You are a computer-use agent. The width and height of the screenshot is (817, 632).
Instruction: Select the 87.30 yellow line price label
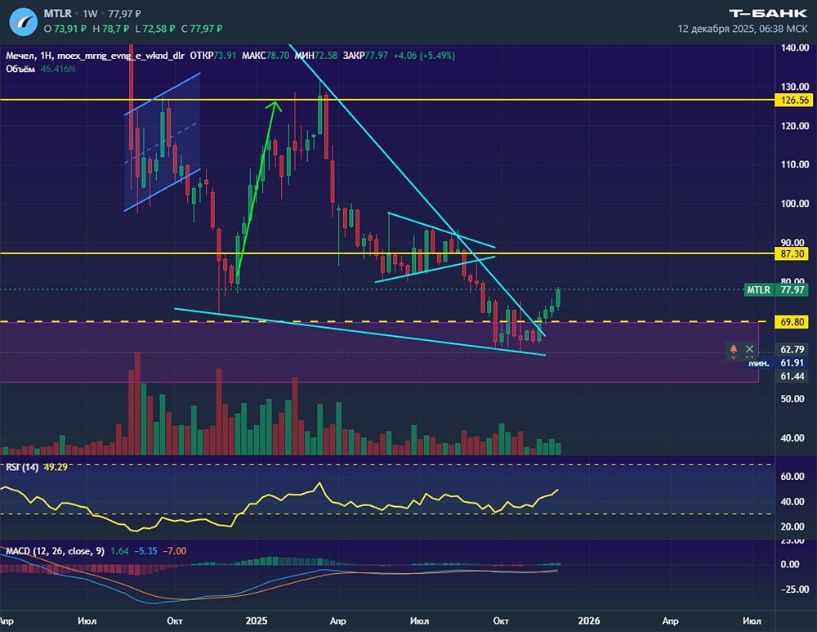[x=792, y=254]
